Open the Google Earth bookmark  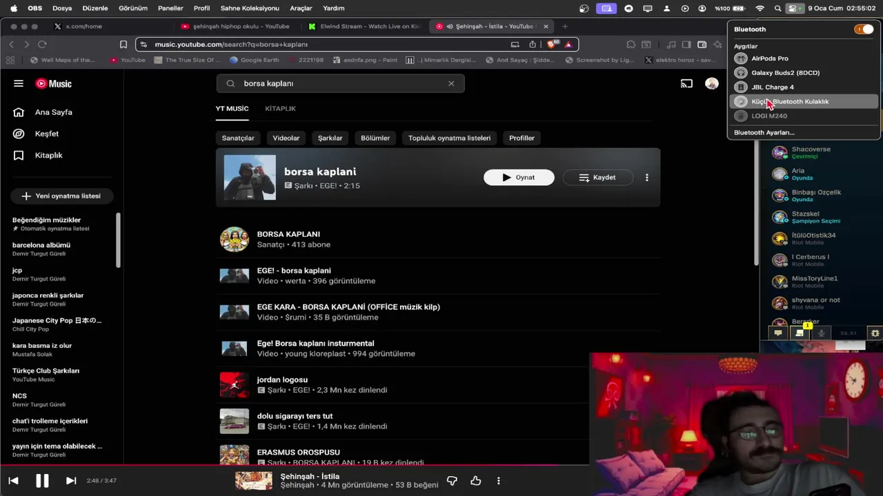(x=254, y=60)
